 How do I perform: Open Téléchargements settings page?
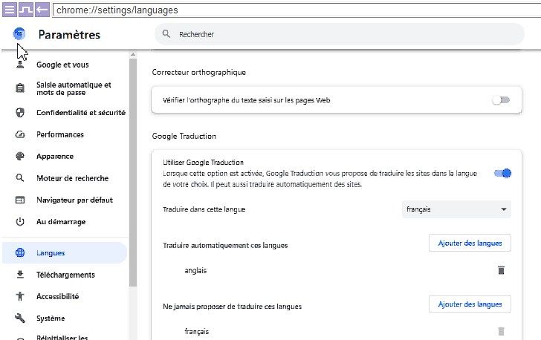pyautogui.click(x=65, y=275)
